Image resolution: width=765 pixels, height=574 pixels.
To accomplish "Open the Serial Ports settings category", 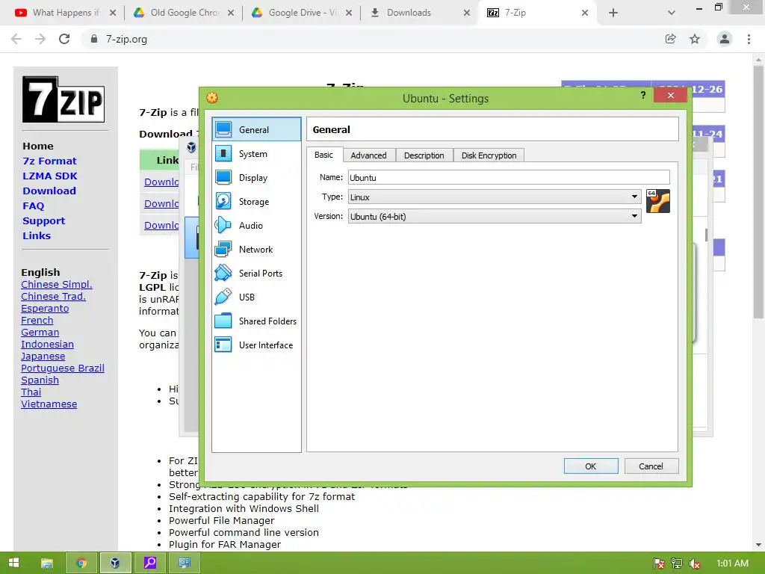I will coord(257,274).
